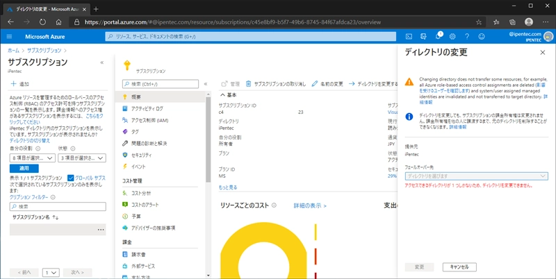Open the browser settings and more menu

pyautogui.click(x=546, y=22)
